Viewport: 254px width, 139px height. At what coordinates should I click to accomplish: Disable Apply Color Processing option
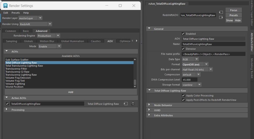tap(183, 95)
